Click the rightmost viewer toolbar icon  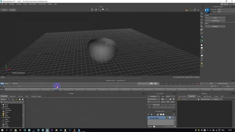pyautogui.click(x=198, y=10)
